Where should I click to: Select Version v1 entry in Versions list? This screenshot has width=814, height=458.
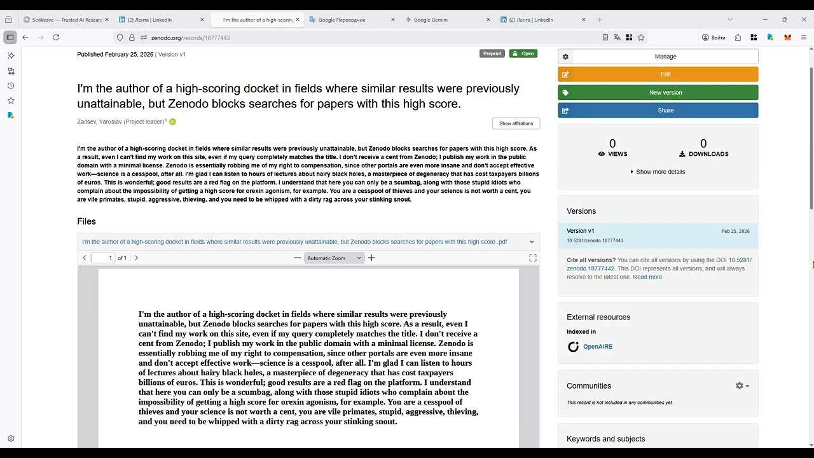[658, 235]
